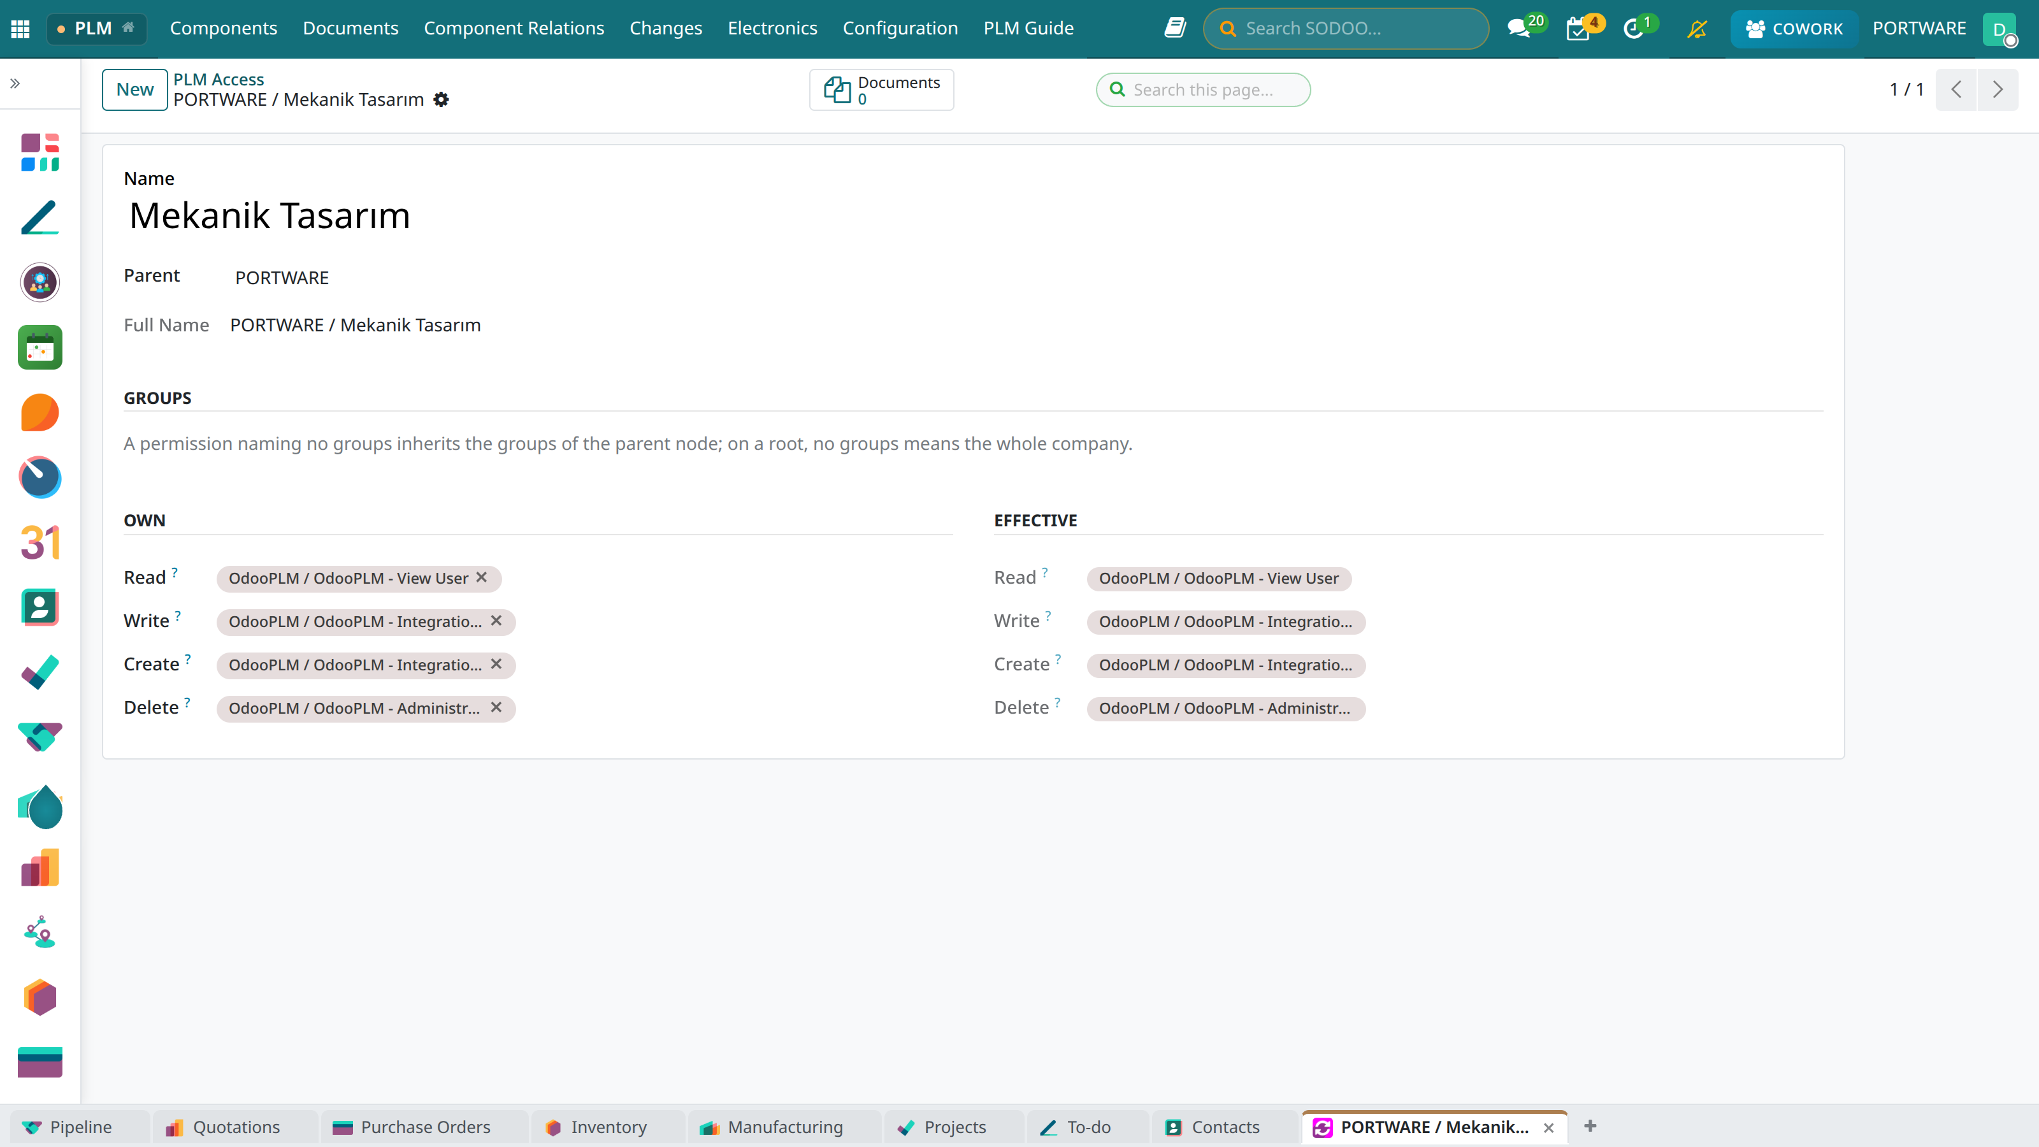
Task: Remove View User tag from own Read
Action: tap(481, 578)
